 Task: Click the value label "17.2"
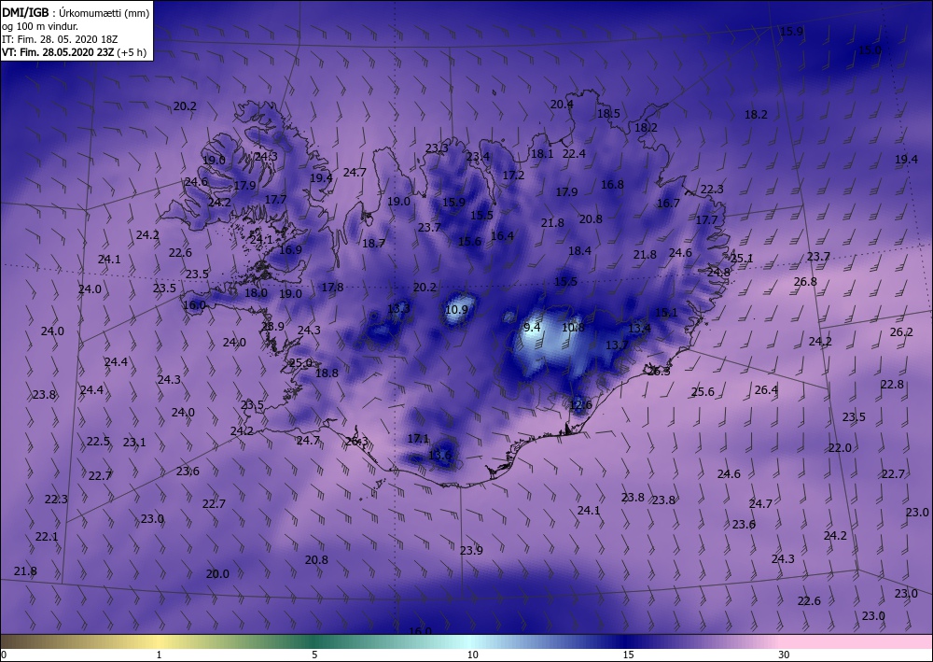tap(513, 175)
